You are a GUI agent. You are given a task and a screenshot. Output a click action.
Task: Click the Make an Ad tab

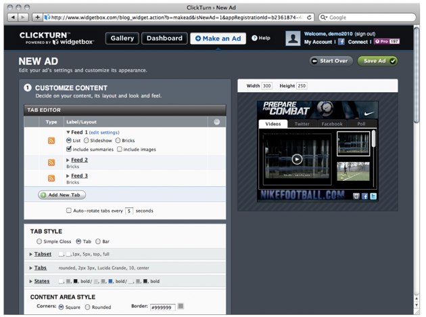tap(218, 39)
